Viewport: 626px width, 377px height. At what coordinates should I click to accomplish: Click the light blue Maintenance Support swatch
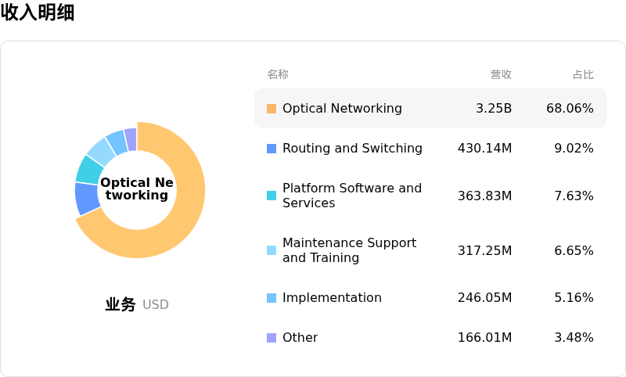(x=272, y=250)
